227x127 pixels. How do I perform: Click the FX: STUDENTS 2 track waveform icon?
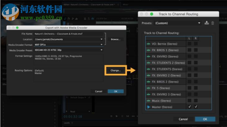(149, 63)
